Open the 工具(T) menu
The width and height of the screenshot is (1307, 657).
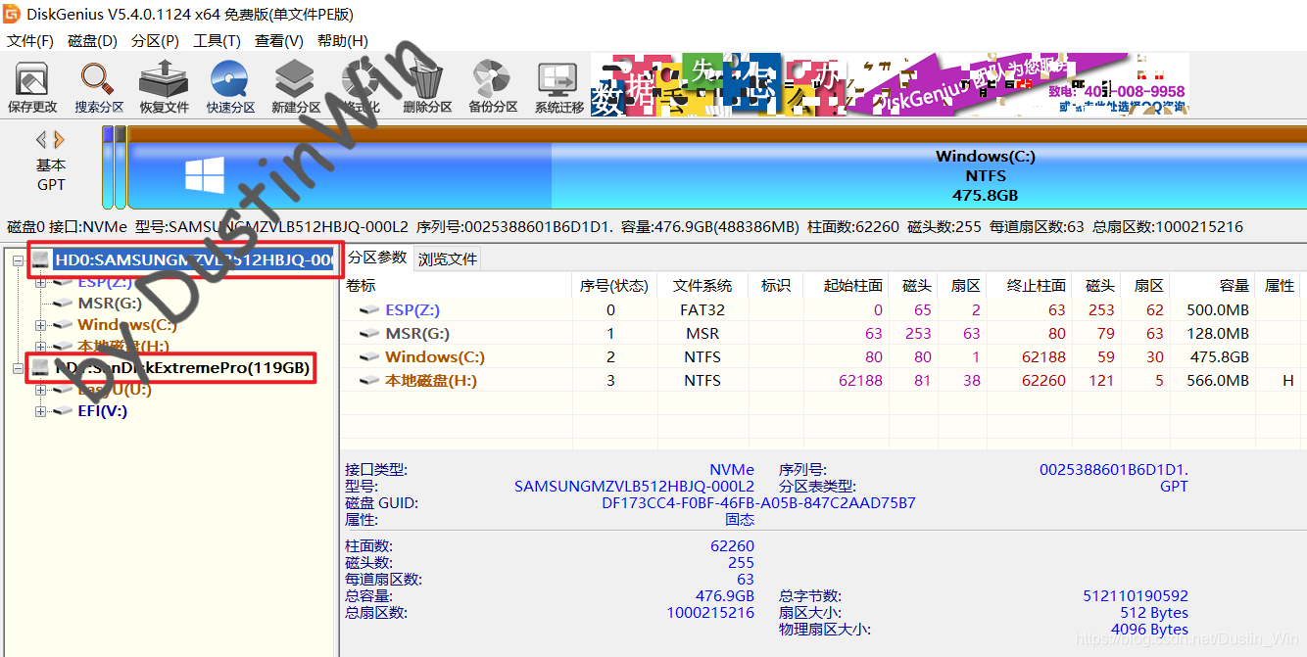(x=217, y=41)
